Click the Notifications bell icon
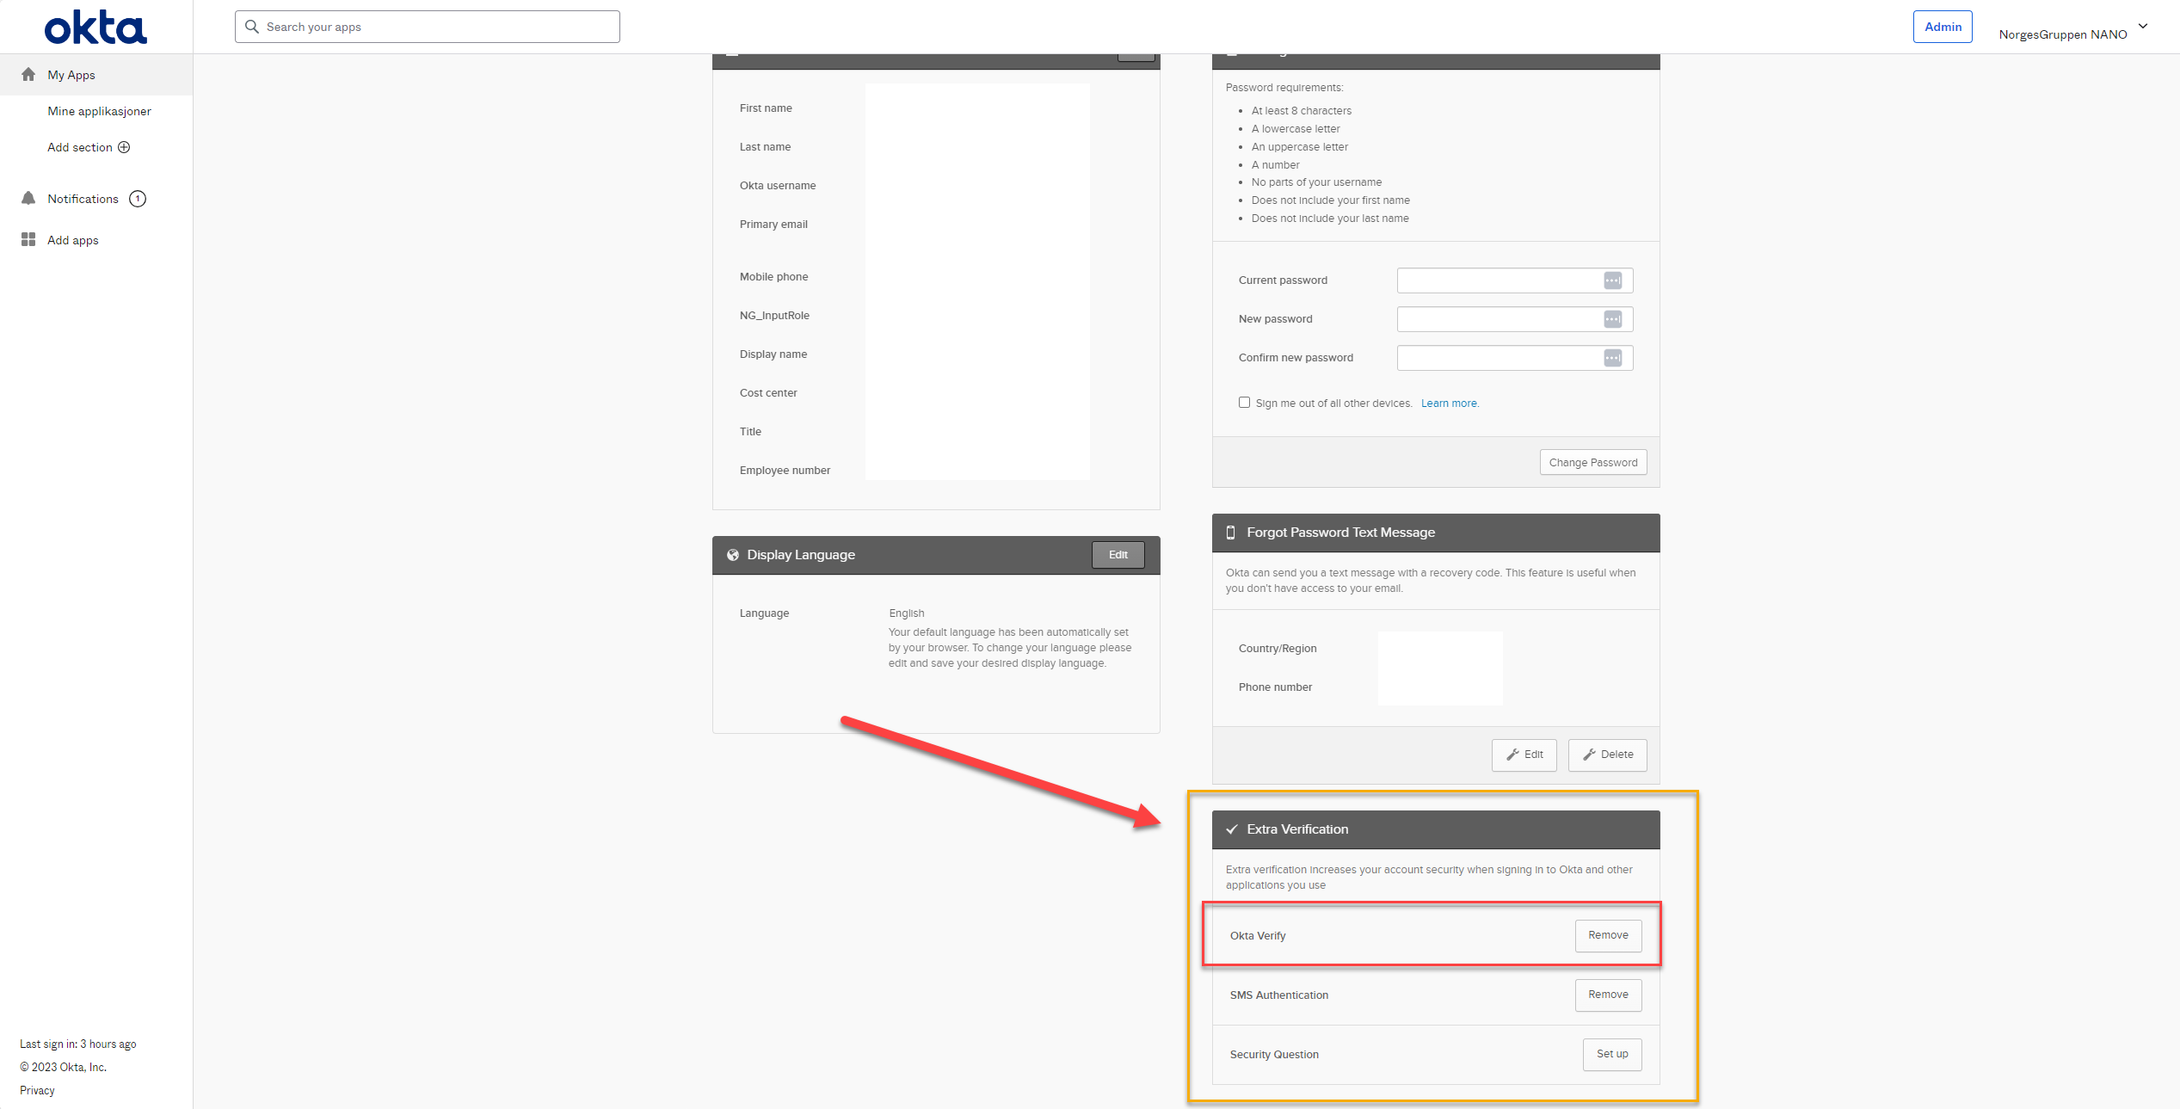The image size is (2180, 1109). (x=28, y=199)
